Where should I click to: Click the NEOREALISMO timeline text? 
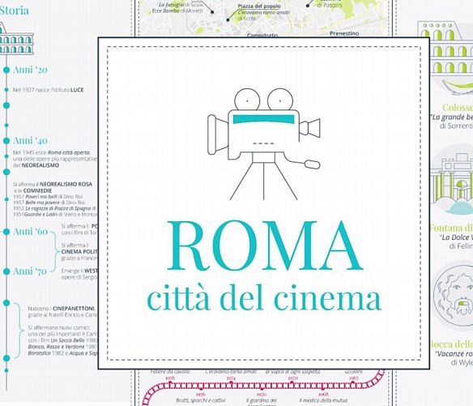point(40,165)
